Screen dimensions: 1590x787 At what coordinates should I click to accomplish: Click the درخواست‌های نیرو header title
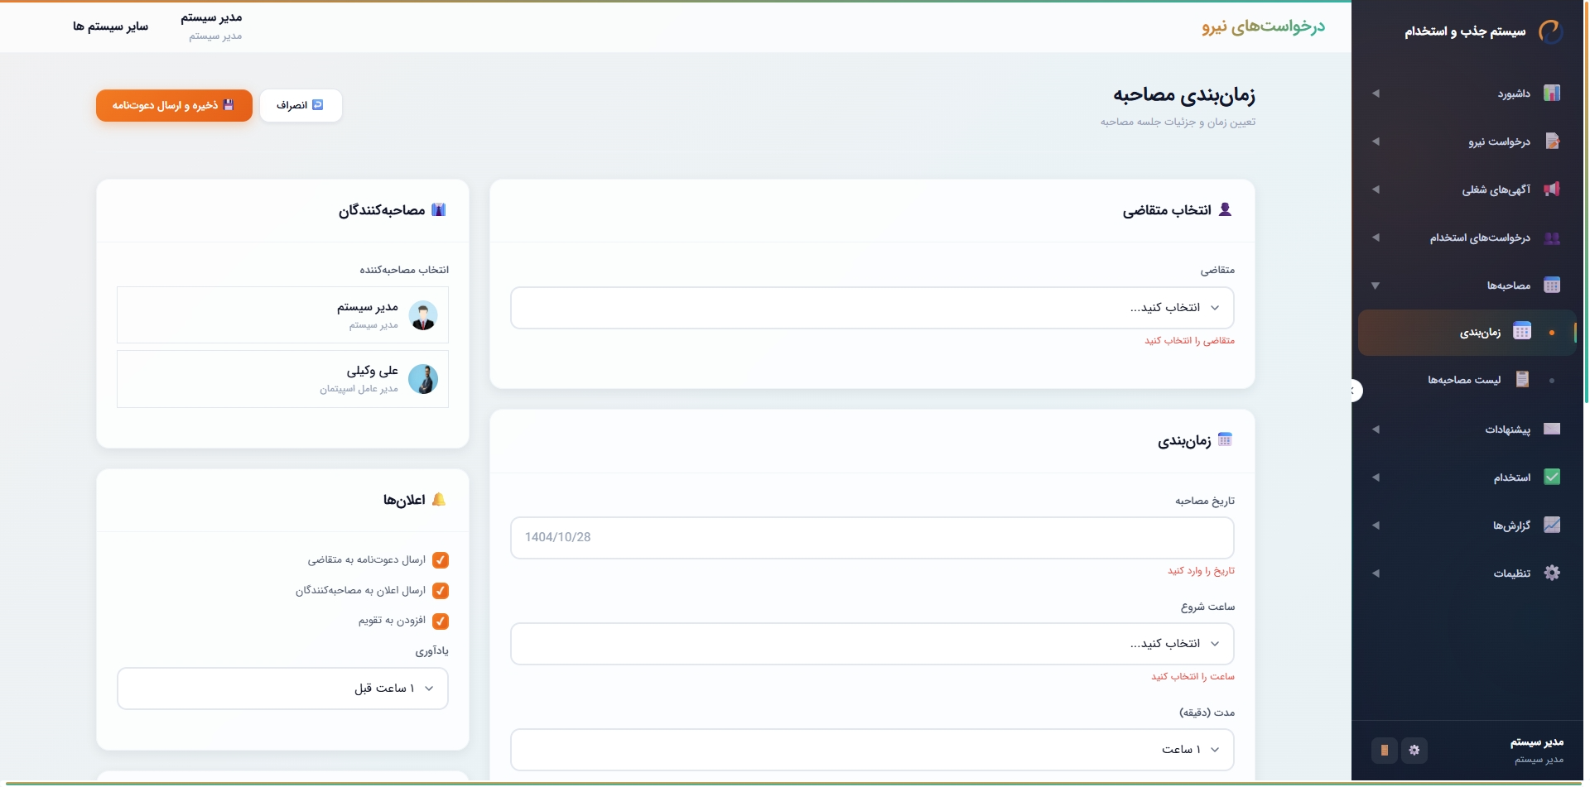coord(1264,26)
